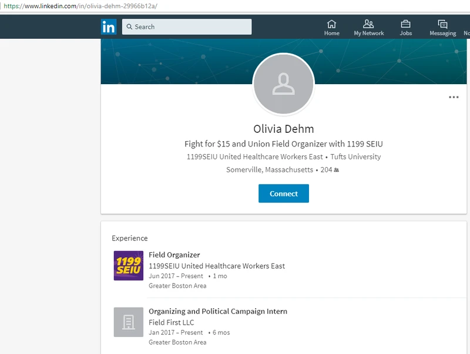
Task: Click the name Olivia Dehm
Action: pos(284,129)
